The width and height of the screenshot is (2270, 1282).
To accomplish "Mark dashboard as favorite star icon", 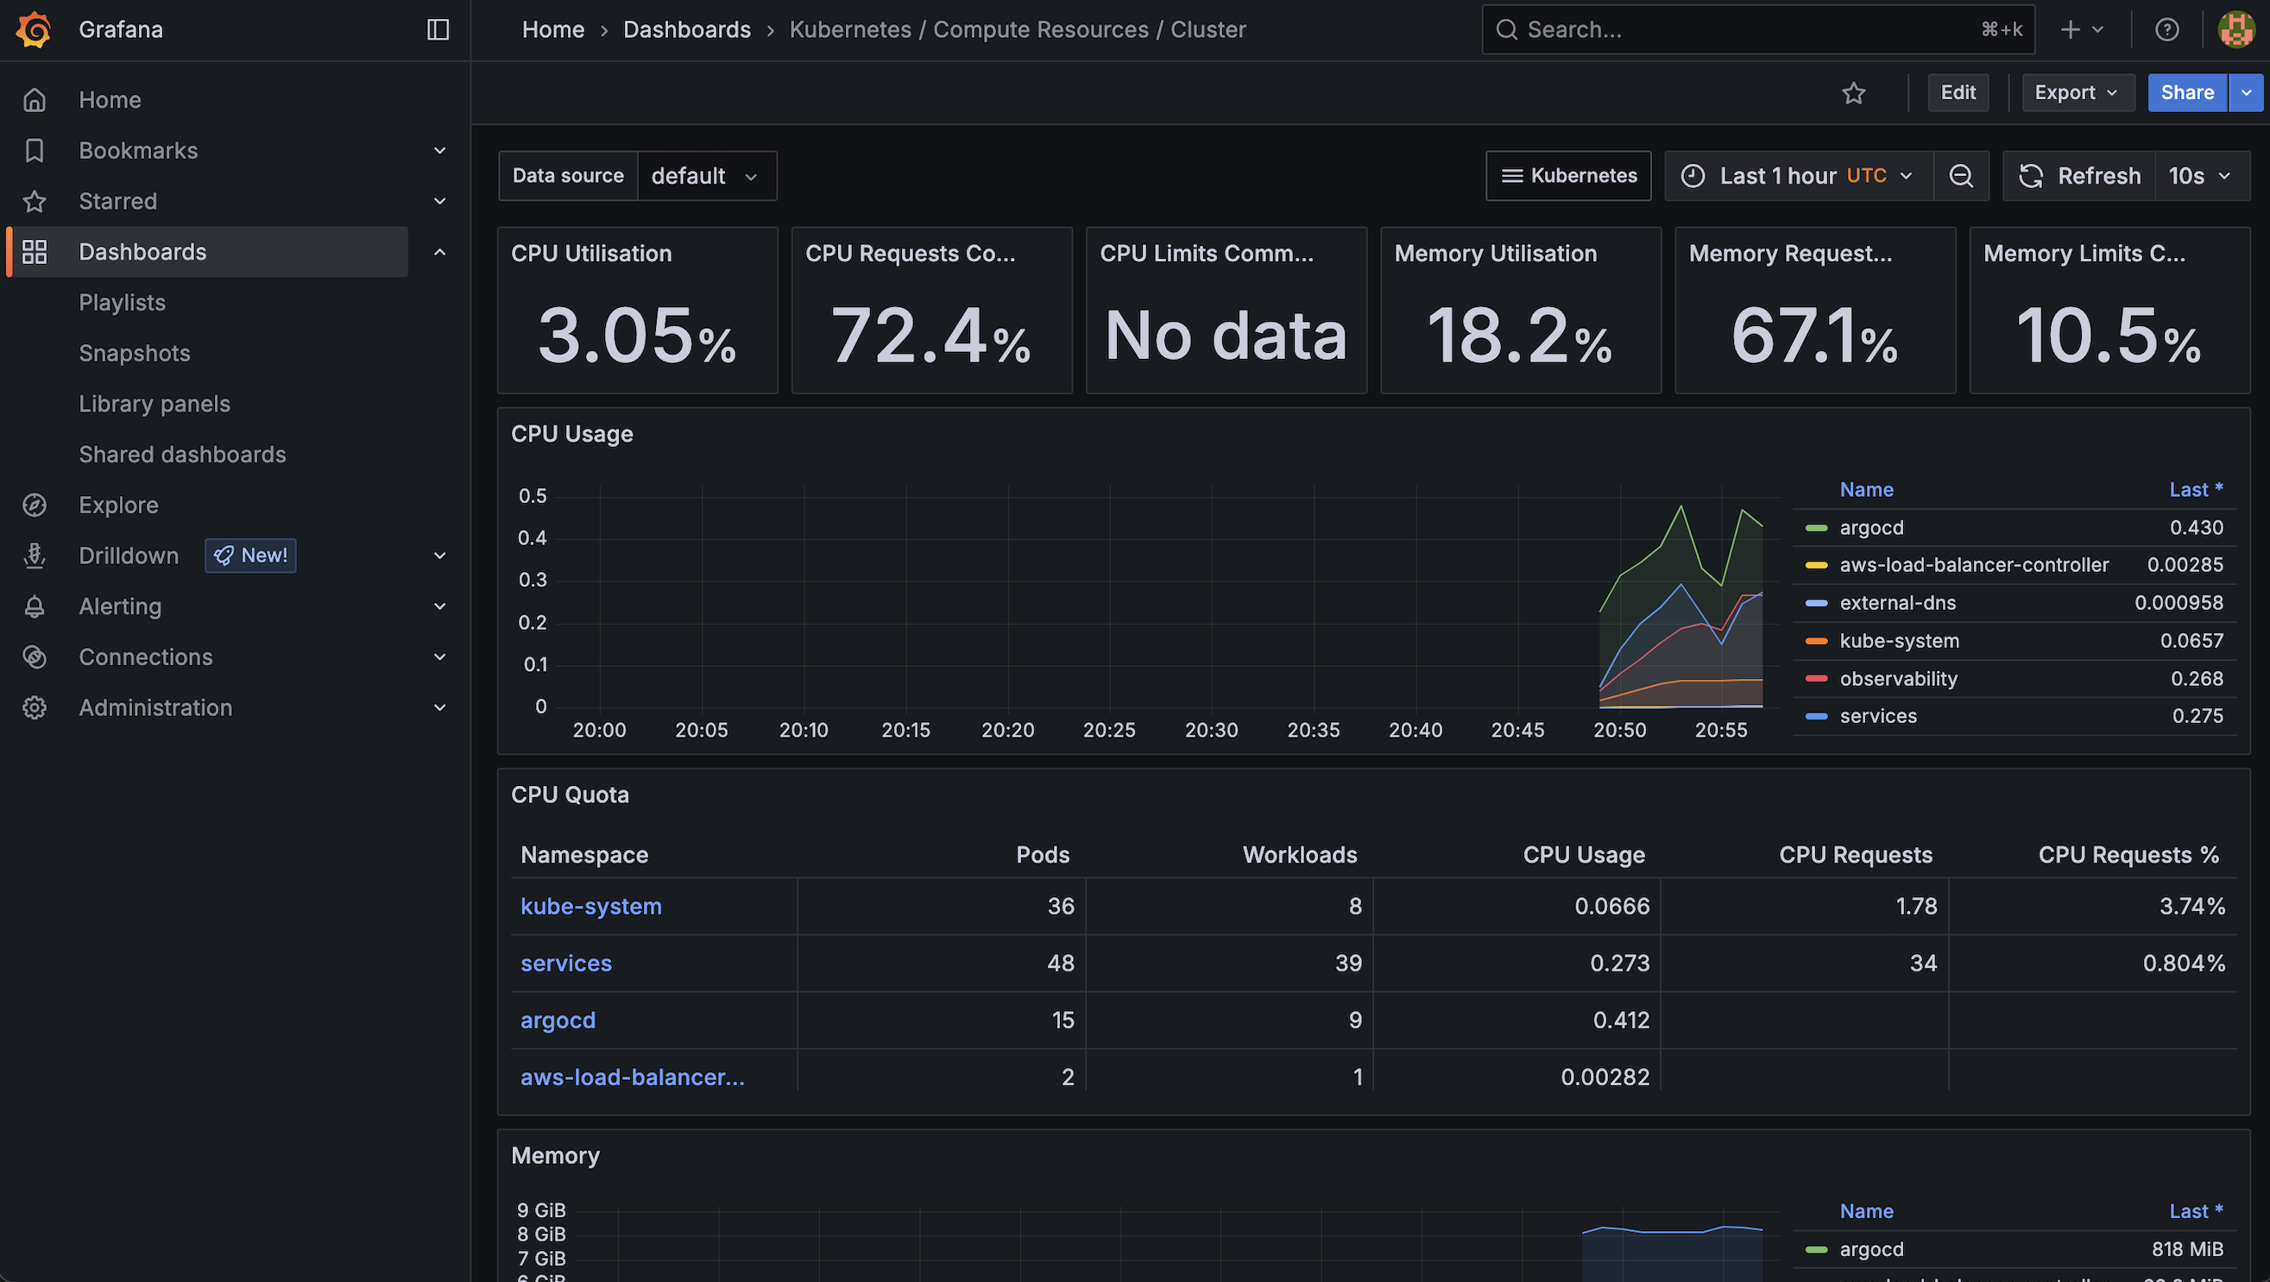I will click(x=1853, y=92).
